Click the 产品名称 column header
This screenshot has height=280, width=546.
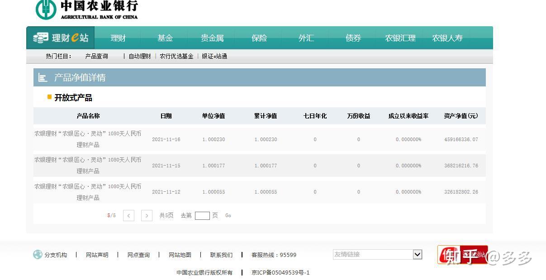88,116
